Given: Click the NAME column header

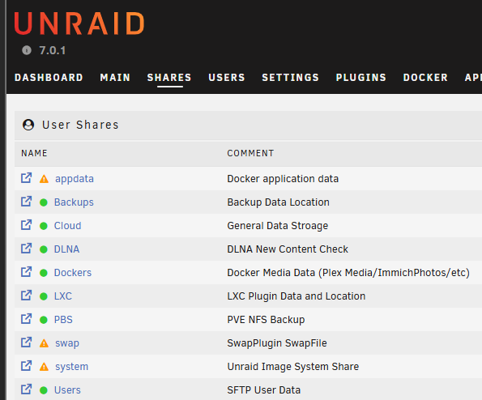Looking at the screenshot, I should click(x=34, y=153).
